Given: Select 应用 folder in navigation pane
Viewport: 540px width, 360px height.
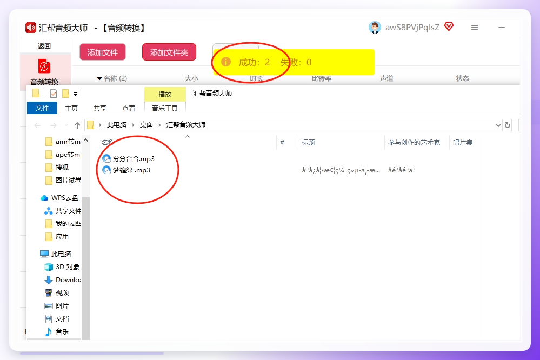Looking at the screenshot, I should point(57,236).
